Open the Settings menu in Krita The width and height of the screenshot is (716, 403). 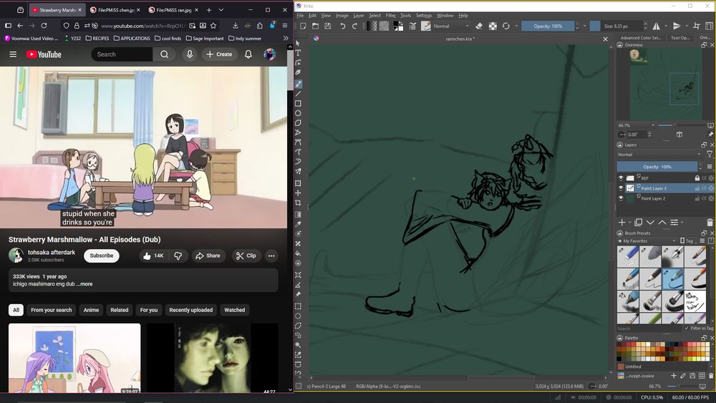424,16
